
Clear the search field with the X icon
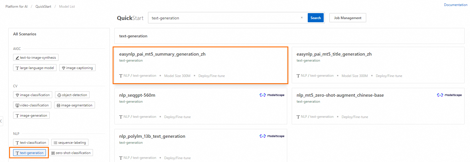(x=302, y=18)
